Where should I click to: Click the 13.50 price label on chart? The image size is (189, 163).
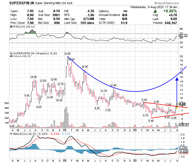pyautogui.click(x=43, y=81)
